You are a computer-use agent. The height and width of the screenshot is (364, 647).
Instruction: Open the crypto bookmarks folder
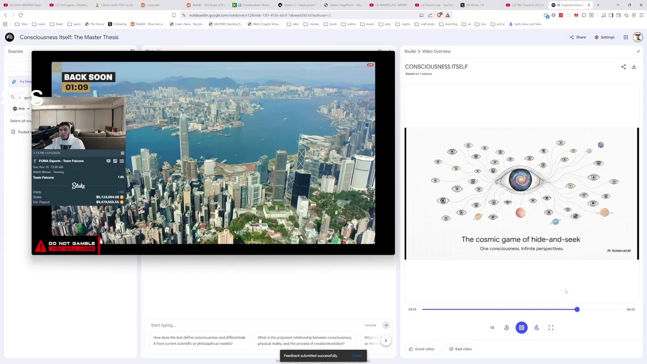click(x=402, y=24)
